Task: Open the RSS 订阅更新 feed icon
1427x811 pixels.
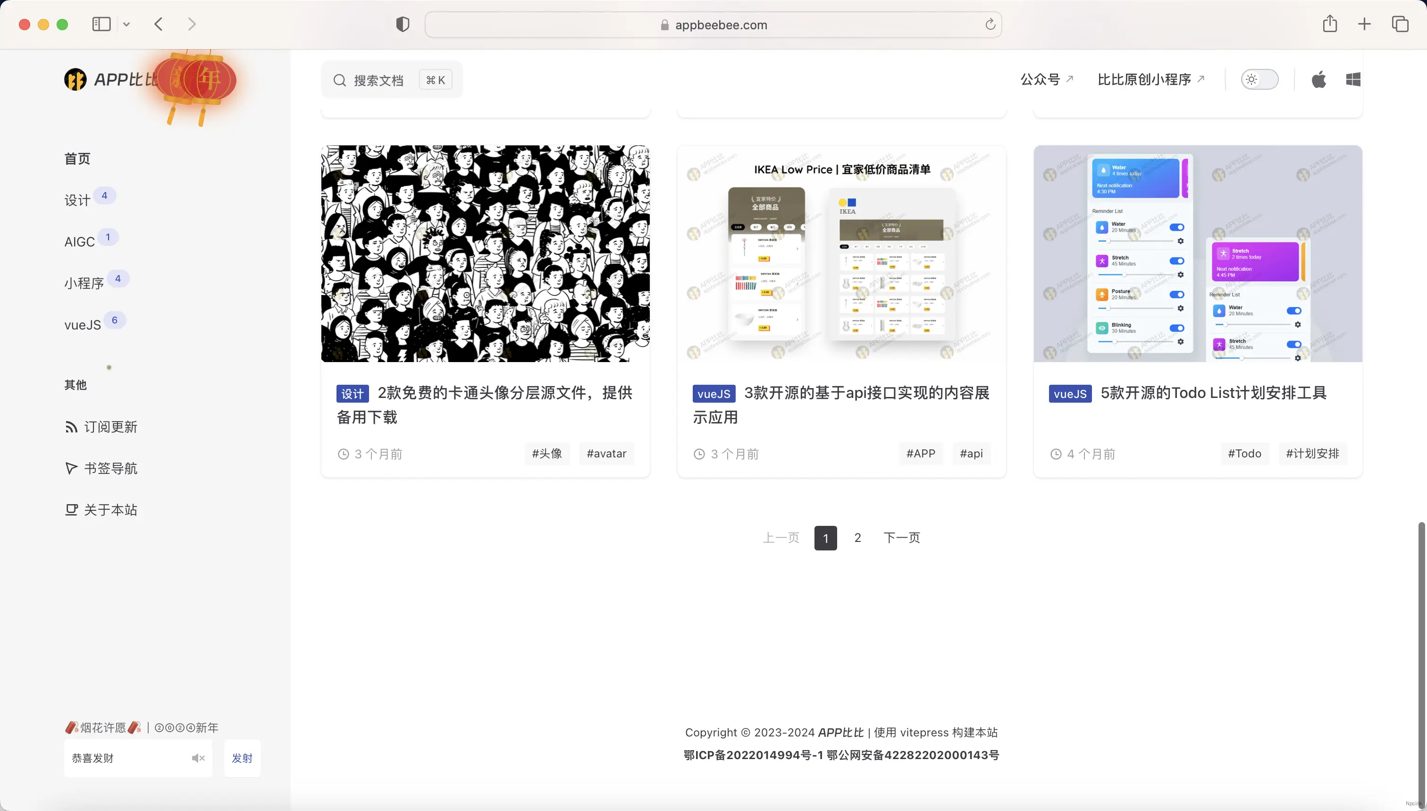Action: click(72, 426)
